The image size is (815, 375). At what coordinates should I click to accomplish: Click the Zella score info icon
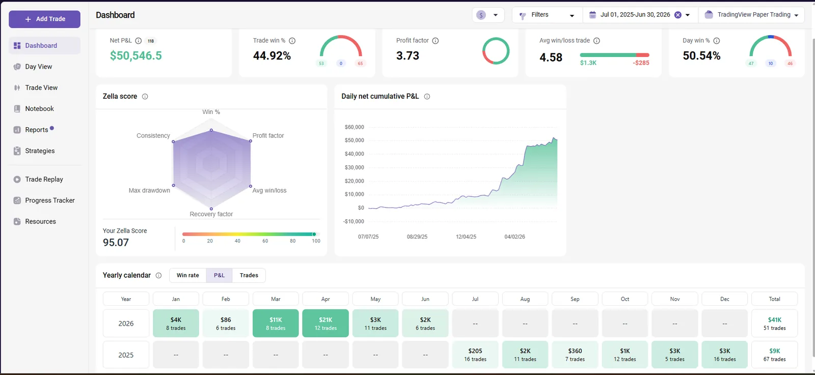(145, 97)
